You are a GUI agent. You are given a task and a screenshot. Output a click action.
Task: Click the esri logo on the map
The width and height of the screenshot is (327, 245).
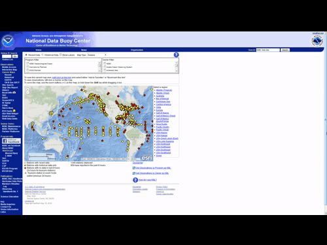pyautogui.click(x=146, y=158)
